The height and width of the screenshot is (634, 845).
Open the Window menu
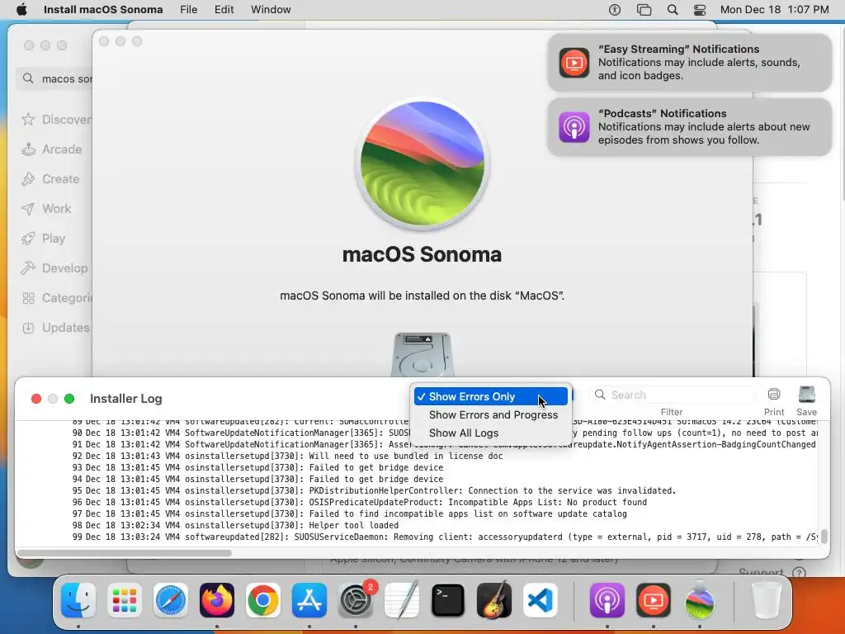tap(271, 9)
